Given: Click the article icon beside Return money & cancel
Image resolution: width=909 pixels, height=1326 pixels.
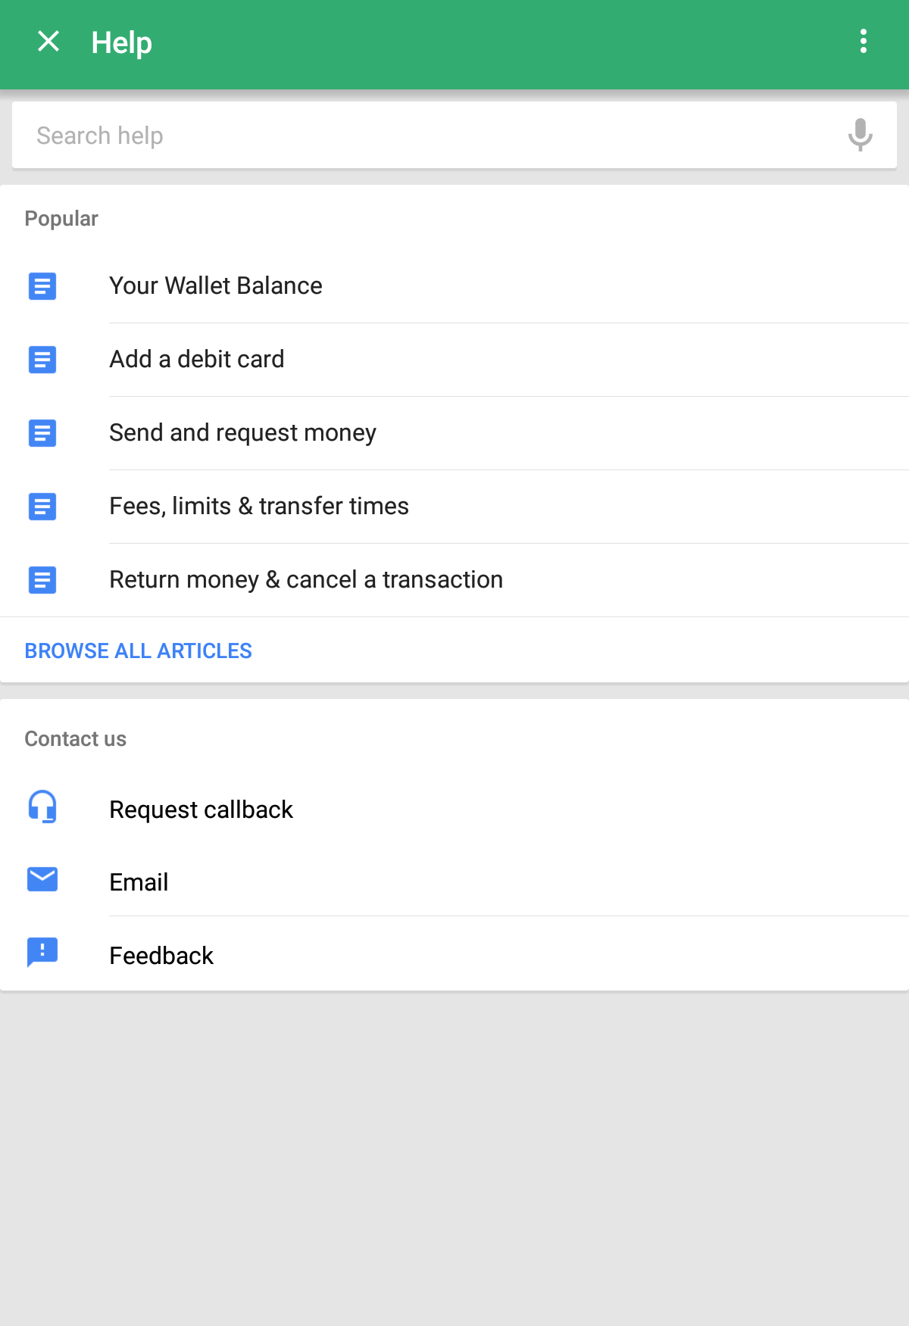Looking at the screenshot, I should pos(42,580).
